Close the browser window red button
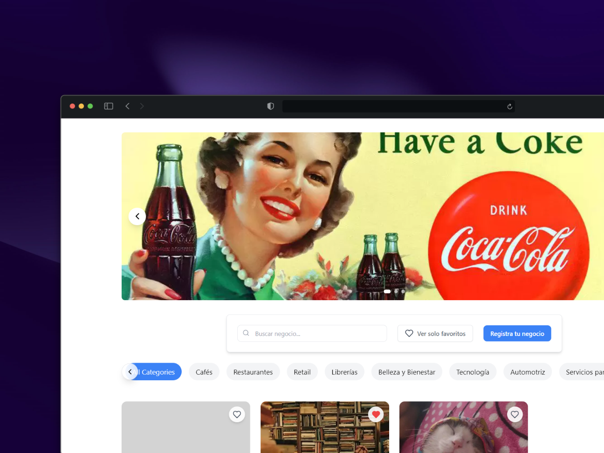The height and width of the screenshot is (453, 604). pos(72,106)
